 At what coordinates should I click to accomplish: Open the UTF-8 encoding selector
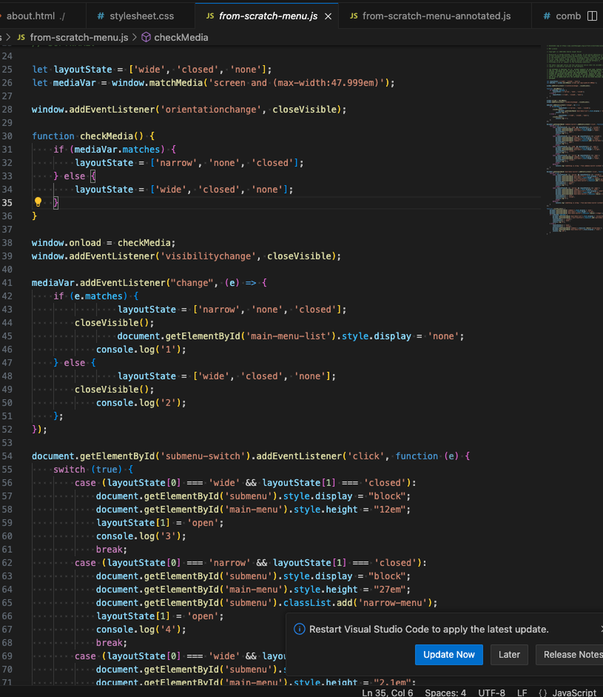coord(492,693)
